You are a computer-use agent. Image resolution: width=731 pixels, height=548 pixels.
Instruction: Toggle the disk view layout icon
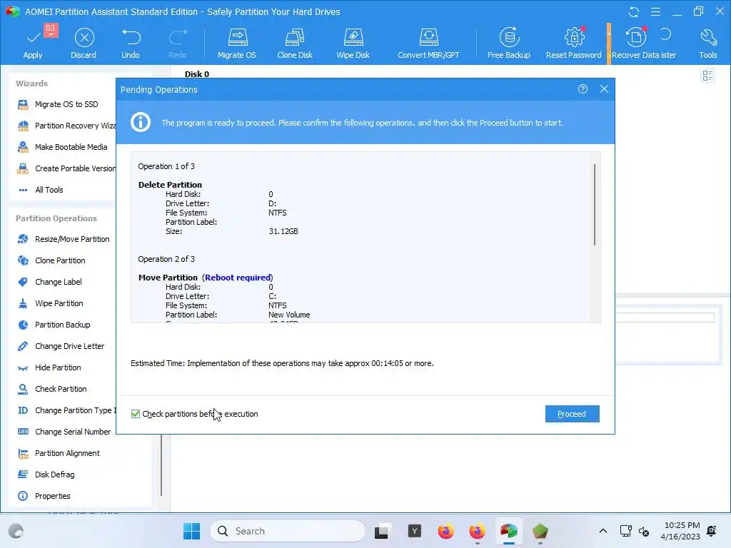[x=707, y=76]
